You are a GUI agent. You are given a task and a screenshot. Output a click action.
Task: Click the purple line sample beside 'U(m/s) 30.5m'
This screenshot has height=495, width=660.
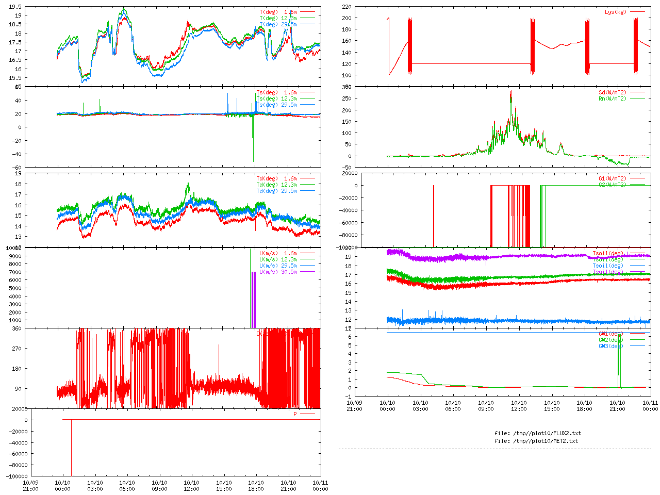click(x=307, y=272)
